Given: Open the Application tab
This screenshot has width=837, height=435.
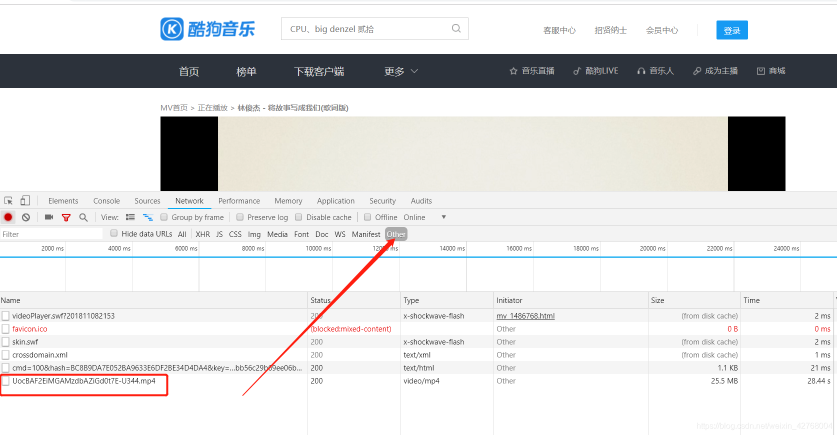Looking at the screenshot, I should pyautogui.click(x=335, y=200).
